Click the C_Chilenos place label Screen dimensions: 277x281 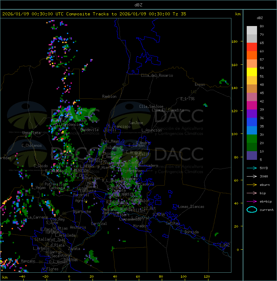(32, 146)
